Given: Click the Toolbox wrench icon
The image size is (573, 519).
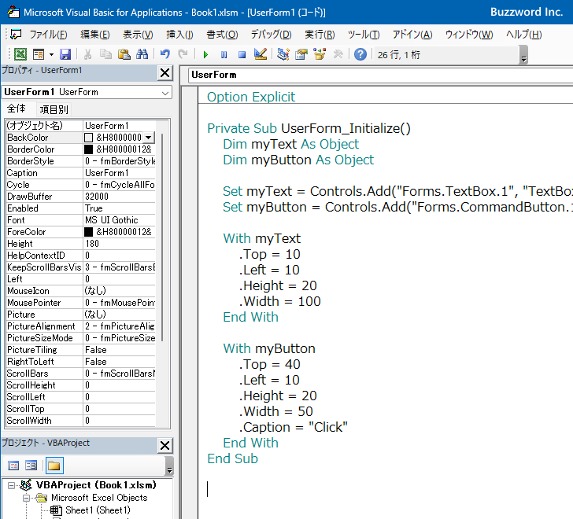Looking at the screenshot, I should [x=338, y=54].
